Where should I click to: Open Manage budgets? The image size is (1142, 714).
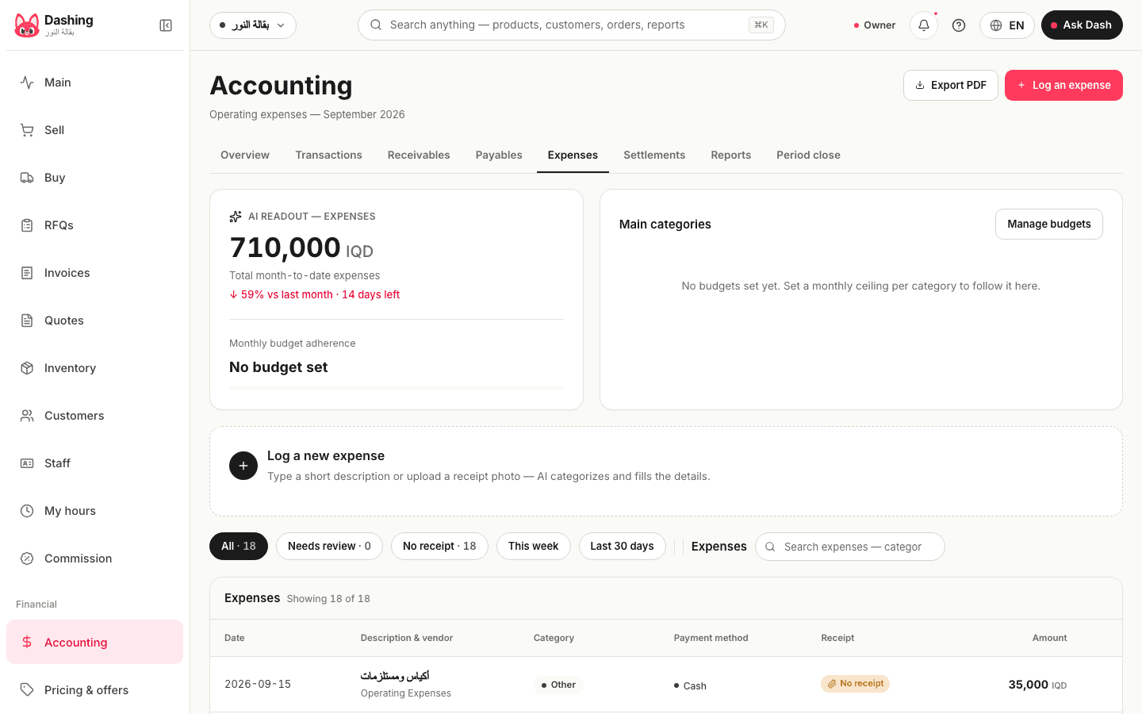(x=1049, y=225)
